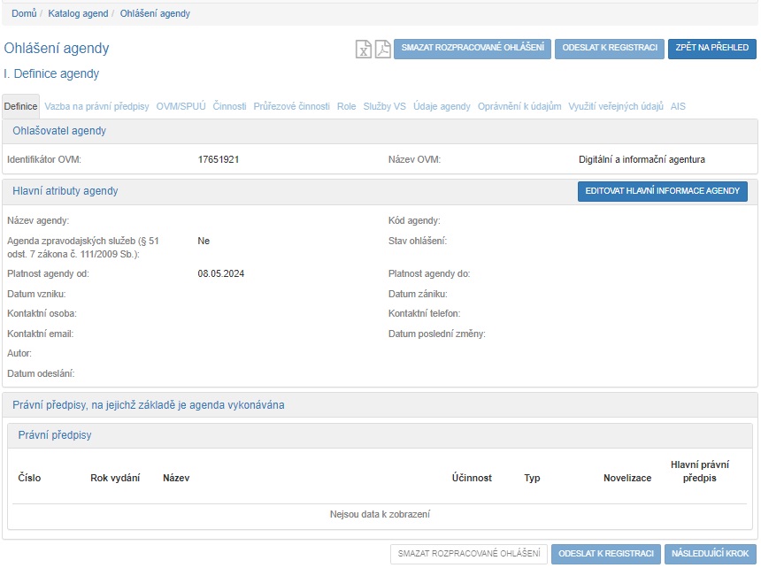Export to PDF using the PDF icon
Viewport: 761px width, 568px height.
click(x=382, y=49)
